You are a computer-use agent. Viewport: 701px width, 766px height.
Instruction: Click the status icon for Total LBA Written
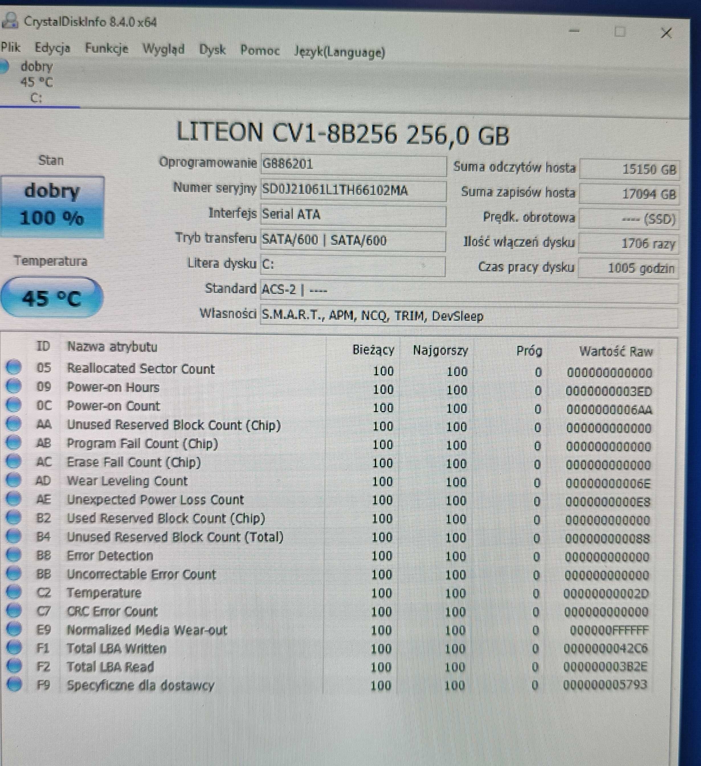click(x=14, y=648)
